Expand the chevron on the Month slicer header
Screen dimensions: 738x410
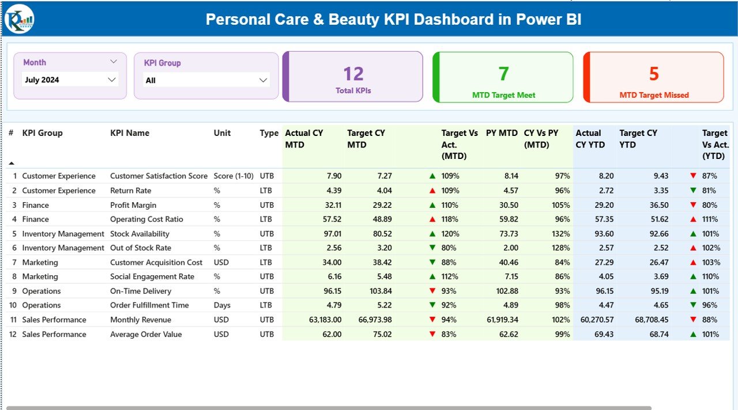tap(114, 60)
